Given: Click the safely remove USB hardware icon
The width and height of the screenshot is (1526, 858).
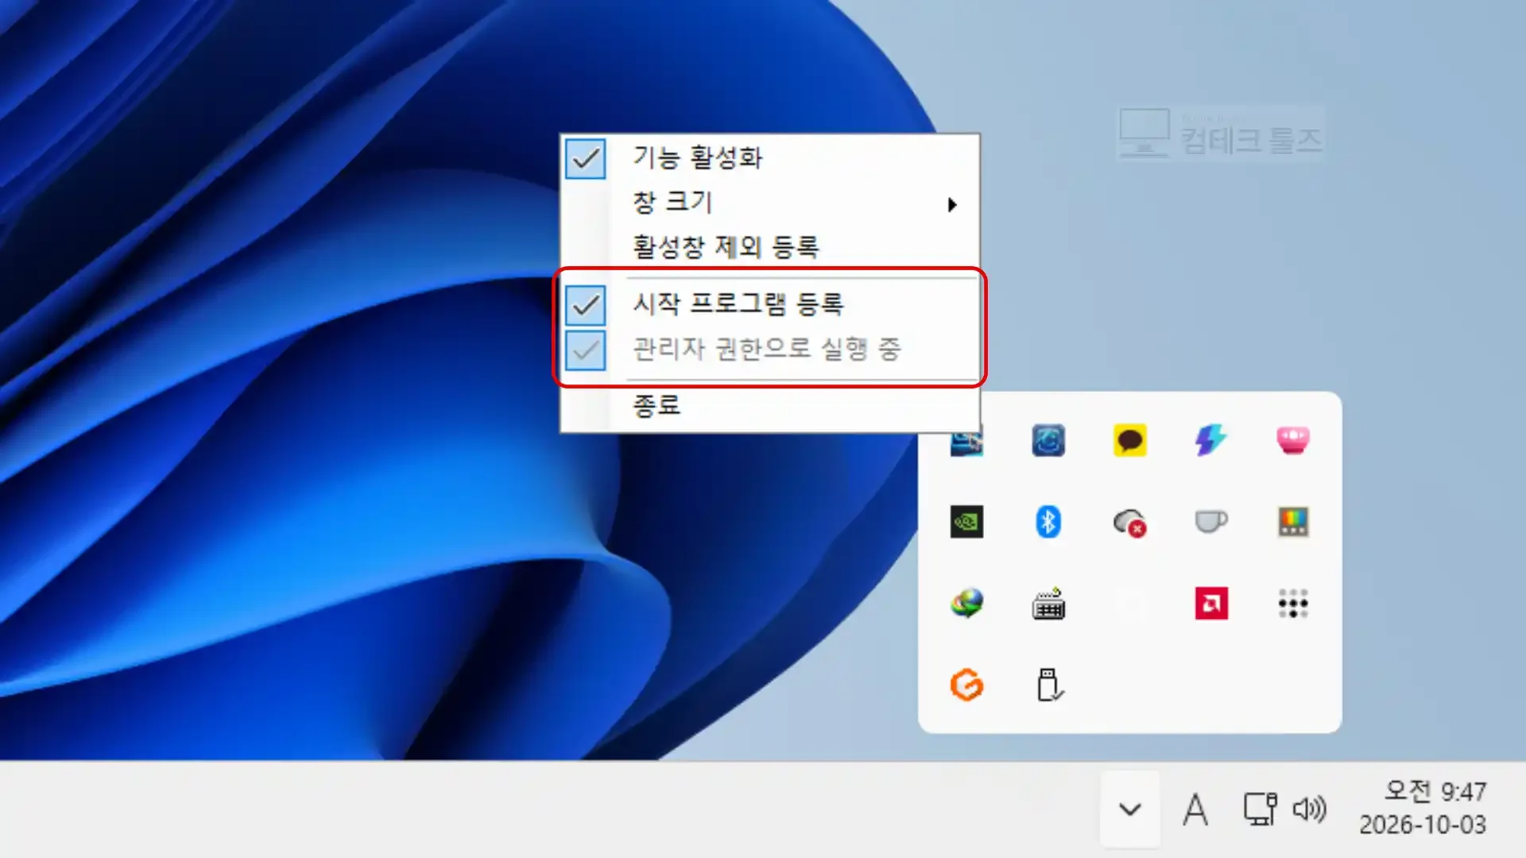Looking at the screenshot, I should (x=1049, y=685).
